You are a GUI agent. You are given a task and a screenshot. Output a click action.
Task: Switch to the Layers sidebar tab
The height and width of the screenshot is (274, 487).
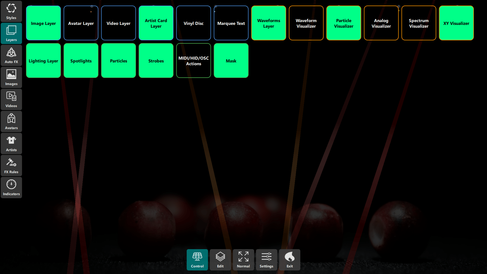[11, 33]
